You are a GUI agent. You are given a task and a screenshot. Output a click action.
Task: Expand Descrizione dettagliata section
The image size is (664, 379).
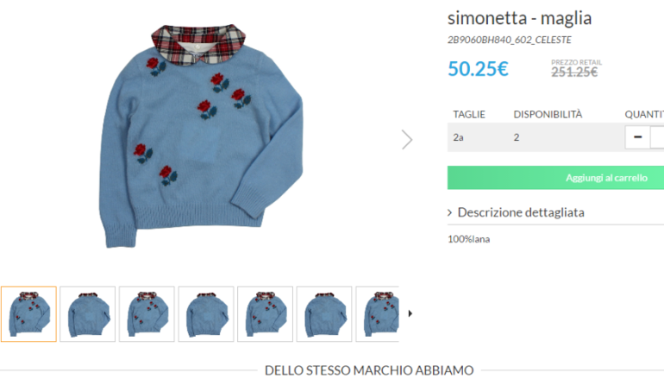click(517, 212)
